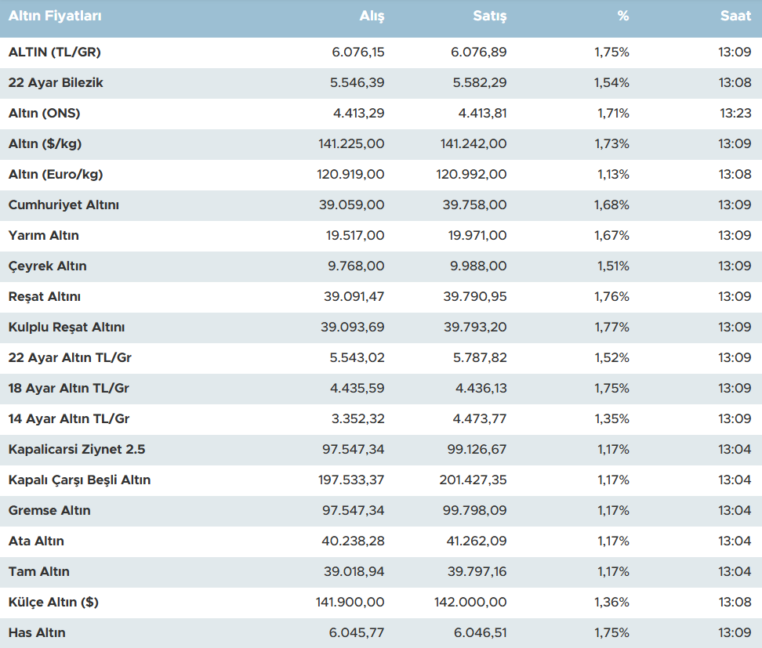Screen dimensions: 762x648
Task: Select the Altın (ONS) row label
Action: [x=45, y=113]
